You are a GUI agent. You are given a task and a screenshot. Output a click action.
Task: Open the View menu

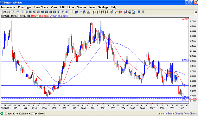pyautogui.click(x=54, y=7)
